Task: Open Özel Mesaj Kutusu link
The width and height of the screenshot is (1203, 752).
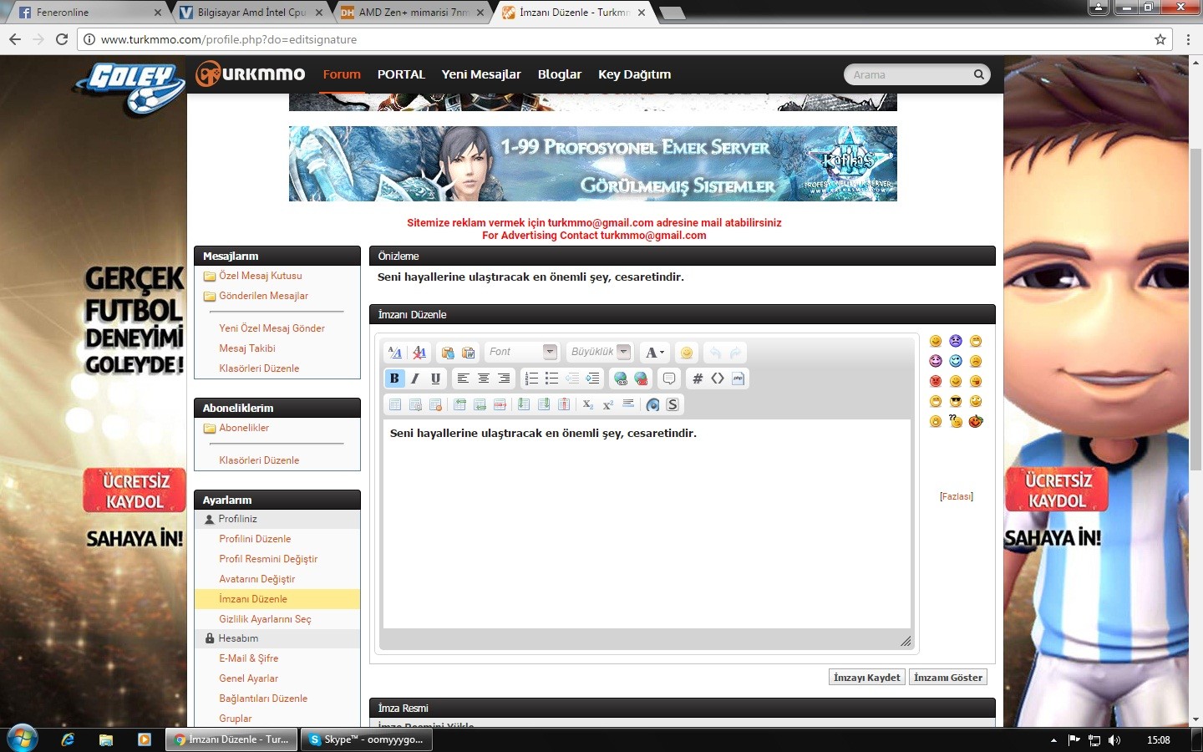Action: (x=261, y=276)
